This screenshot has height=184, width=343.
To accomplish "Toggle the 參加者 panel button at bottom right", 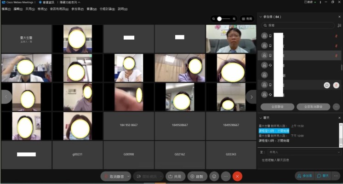I will (x=304, y=176).
